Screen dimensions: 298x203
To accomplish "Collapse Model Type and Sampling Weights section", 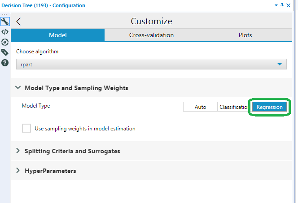I will tap(18, 88).
